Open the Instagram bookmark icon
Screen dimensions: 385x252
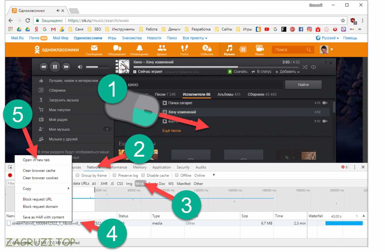(x=309, y=29)
